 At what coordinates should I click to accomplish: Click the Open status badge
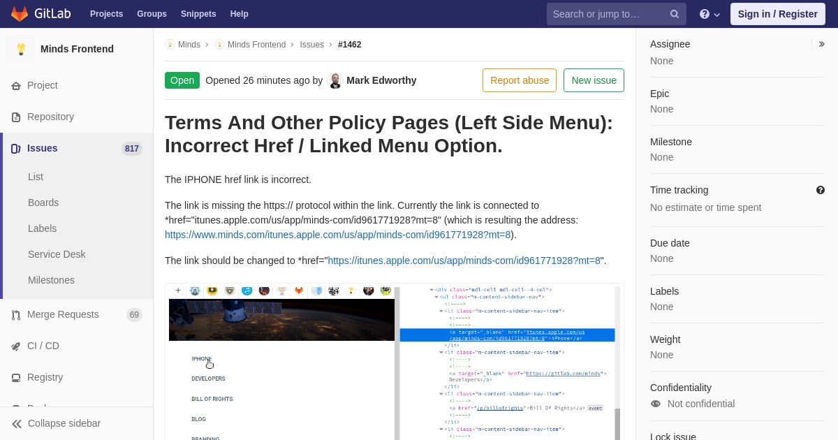coord(182,80)
